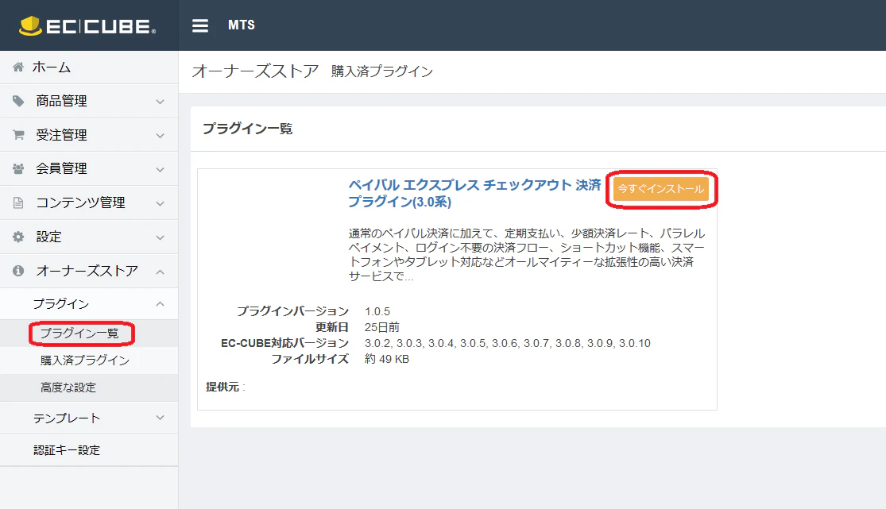This screenshot has width=886, height=509.
Task: Expand the テンプレート chevron
Action: click(160, 418)
